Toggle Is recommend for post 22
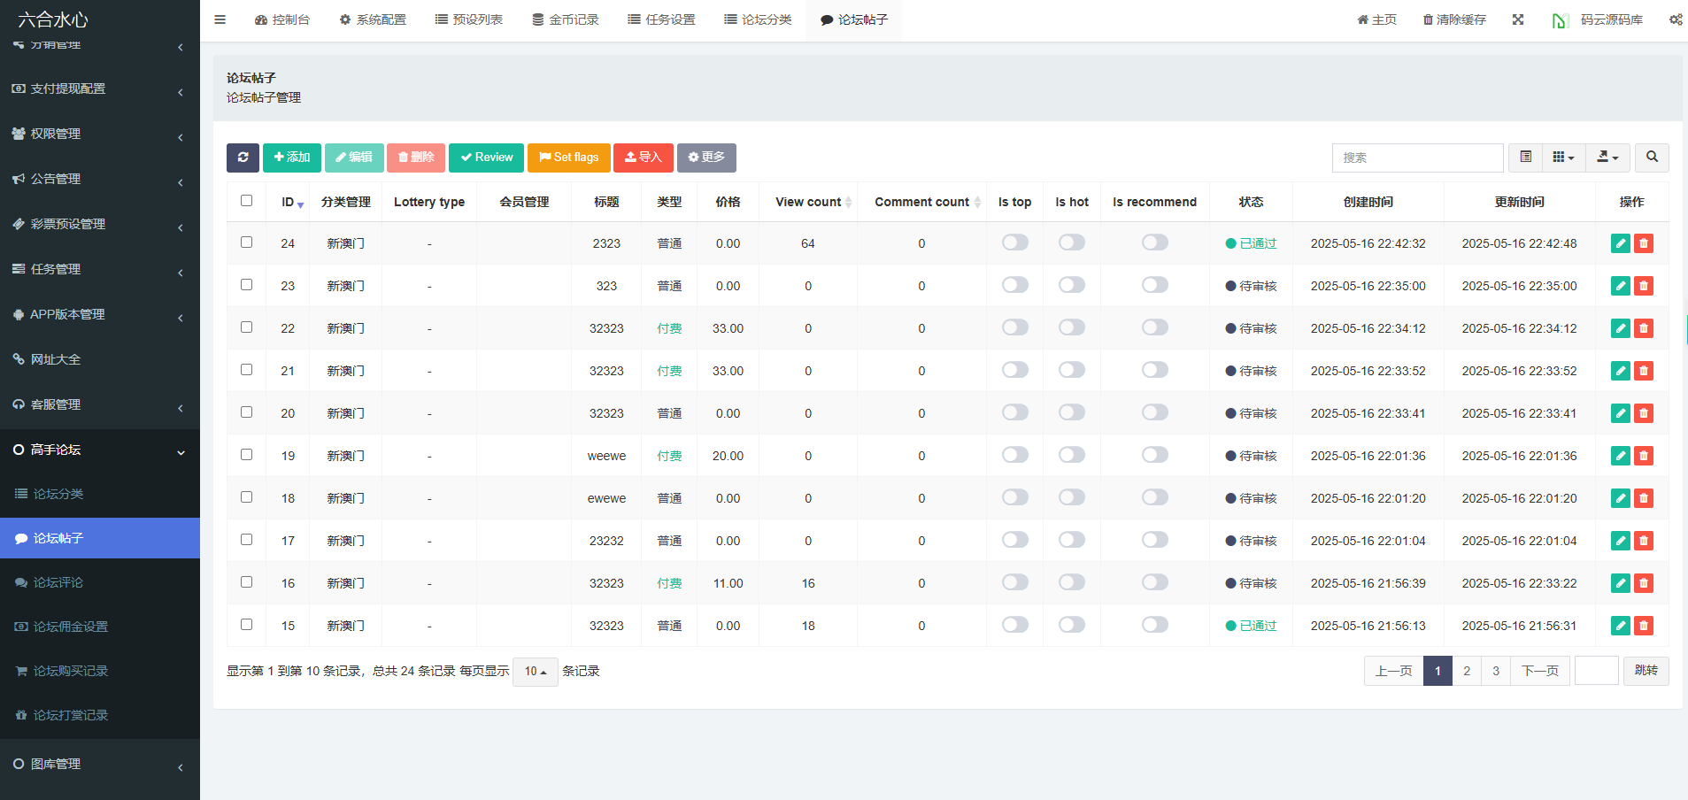 [x=1154, y=327]
